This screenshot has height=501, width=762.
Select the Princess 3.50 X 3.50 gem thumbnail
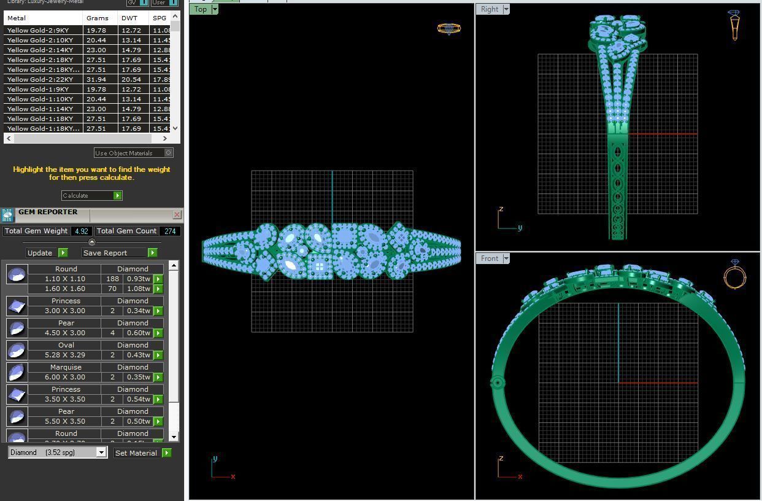click(x=17, y=394)
